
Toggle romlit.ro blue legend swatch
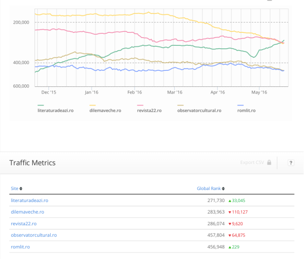240,105
